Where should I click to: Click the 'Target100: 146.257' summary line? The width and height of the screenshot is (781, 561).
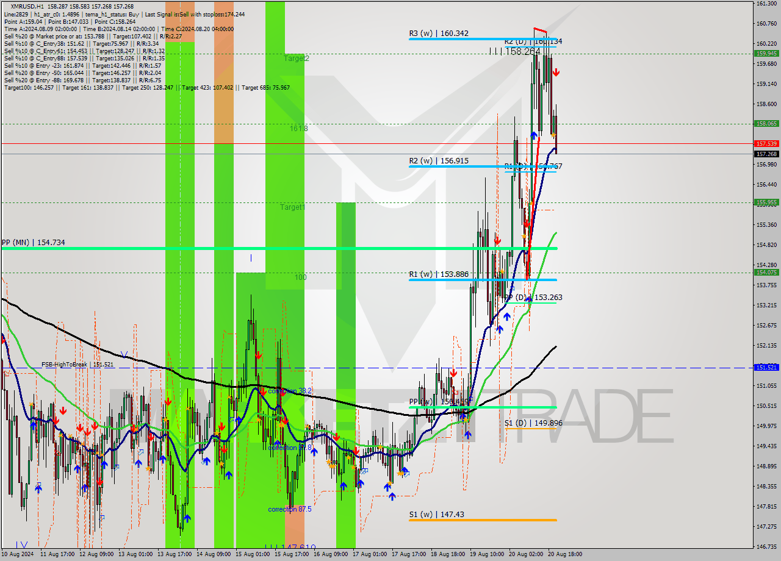pos(146,87)
